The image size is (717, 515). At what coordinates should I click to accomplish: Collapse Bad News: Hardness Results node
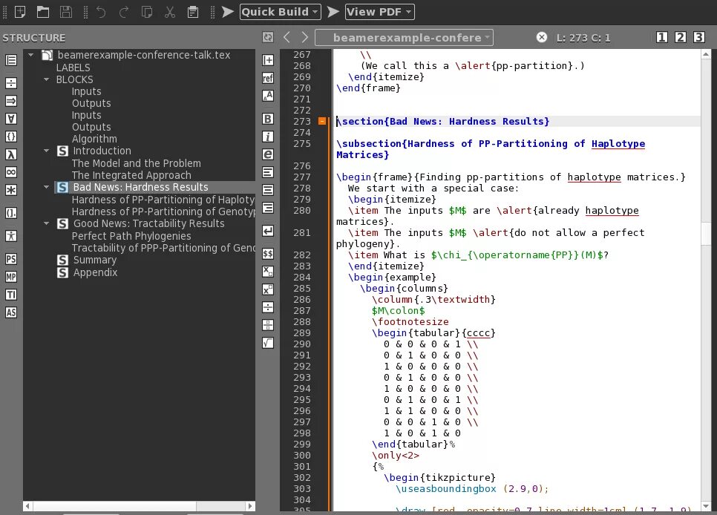[46, 187]
